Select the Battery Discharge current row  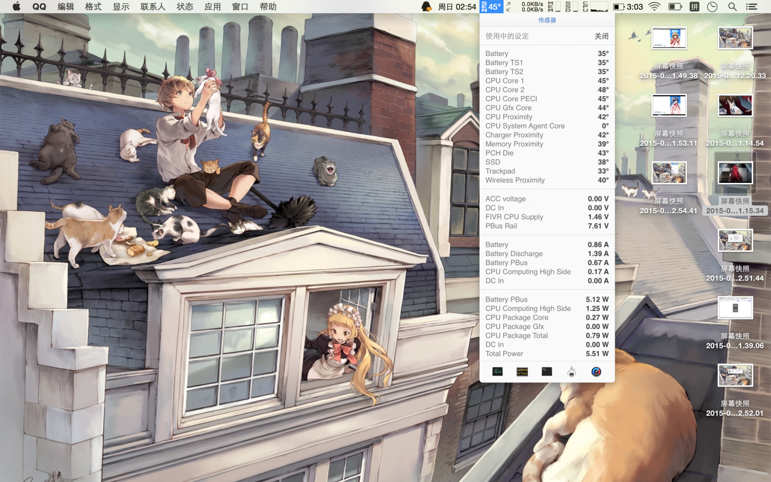tap(547, 254)
